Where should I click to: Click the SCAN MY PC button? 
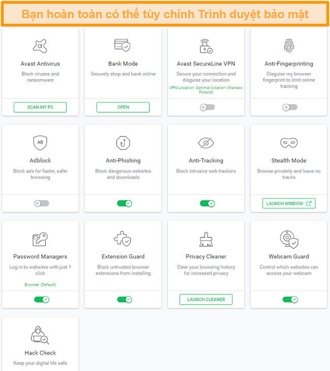click(40, 107)
